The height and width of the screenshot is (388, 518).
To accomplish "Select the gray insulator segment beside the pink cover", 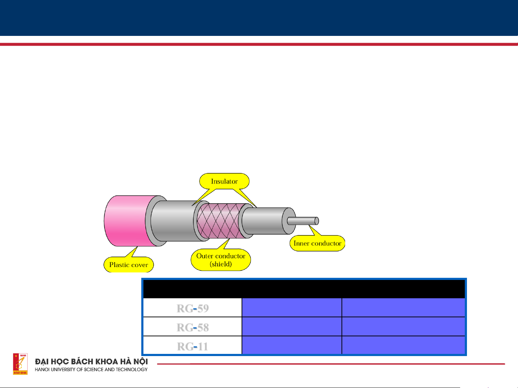I will point(173,221).
